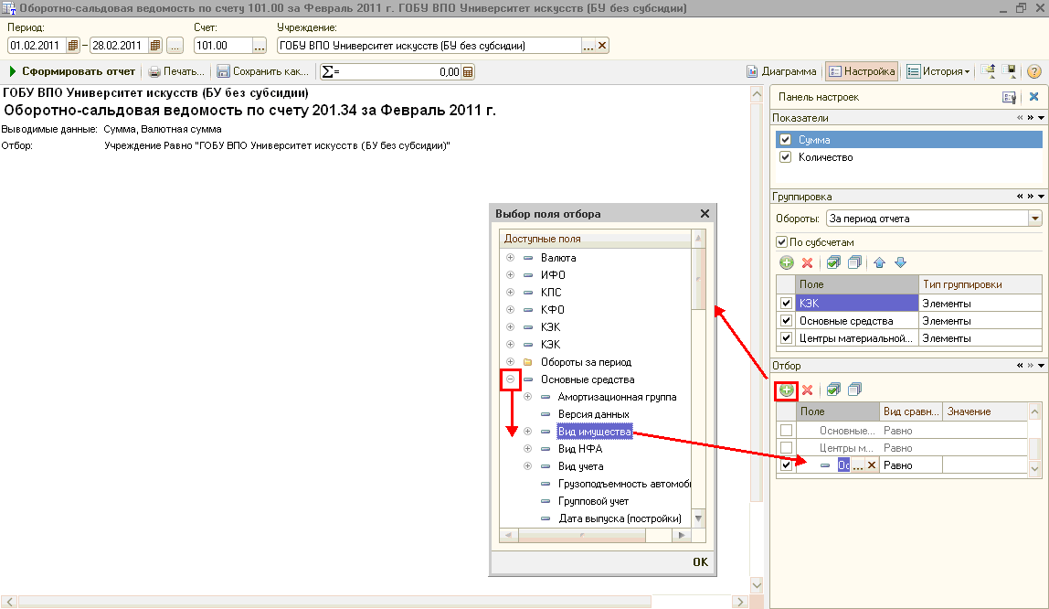
Task: Open the Обороты dropdown list
Action: click(x=1034, y=219)
